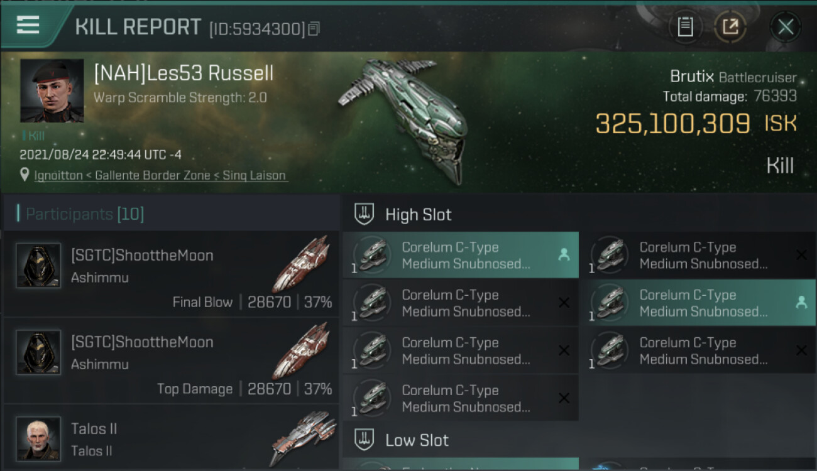Click the High Slot section icon
The image size is (817, 471).
[364, 214]
